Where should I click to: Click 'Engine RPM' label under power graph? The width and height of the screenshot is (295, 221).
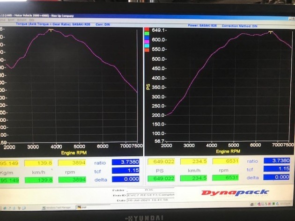[x=228, y=151]
